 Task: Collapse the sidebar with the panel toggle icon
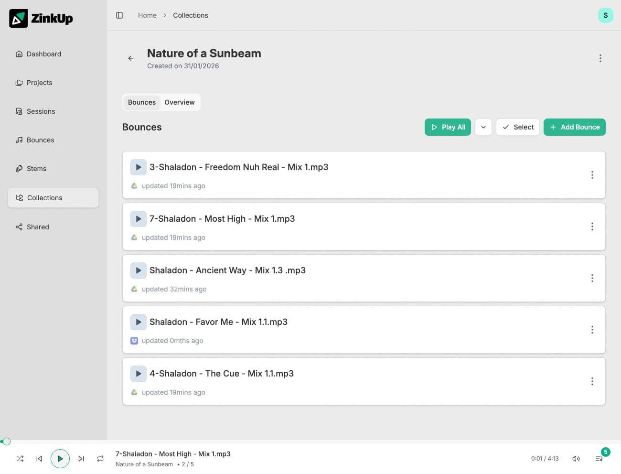(119, 15)
